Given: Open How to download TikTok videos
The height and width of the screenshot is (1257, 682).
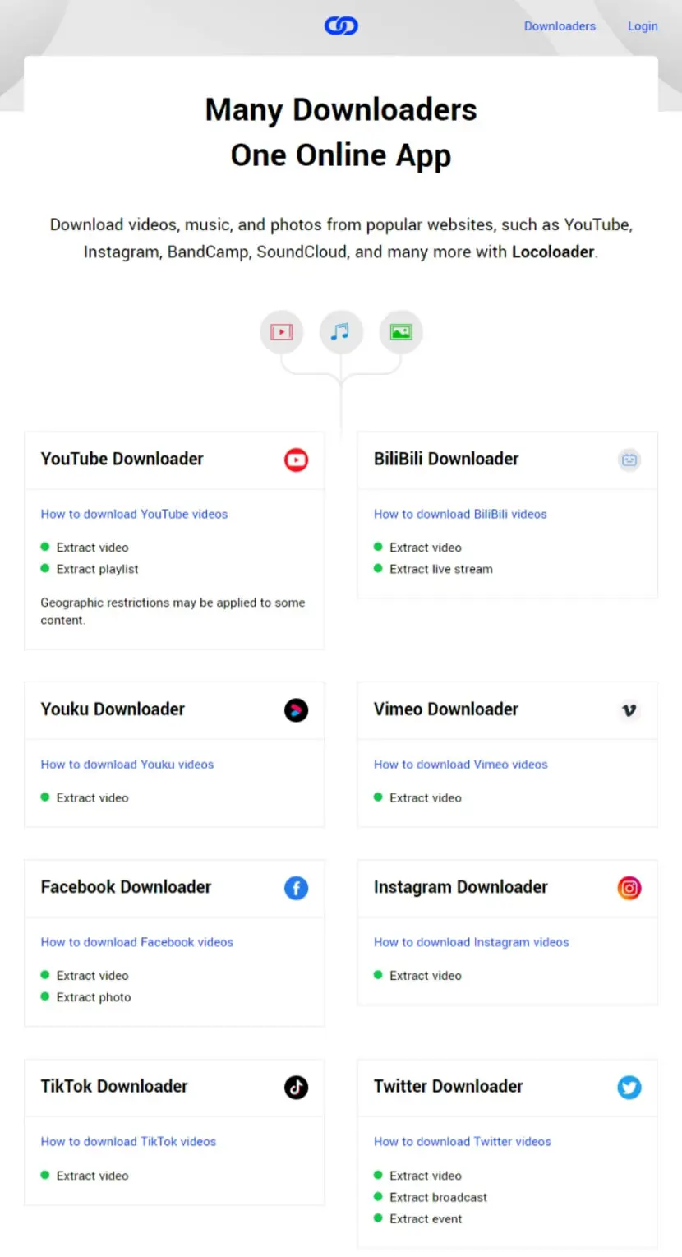Looking at the screenshot, I should point(129,1142).
